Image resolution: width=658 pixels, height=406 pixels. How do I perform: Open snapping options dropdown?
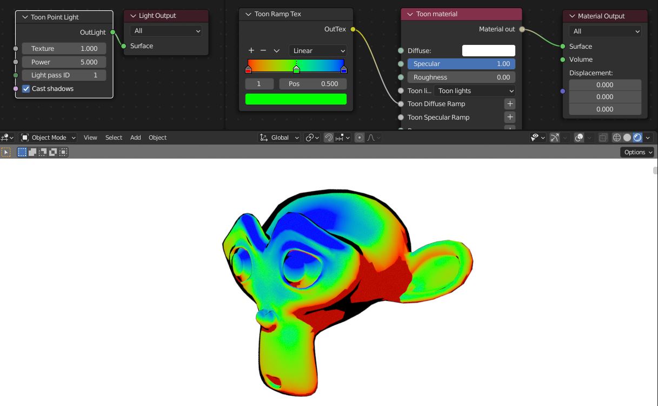(x=343, y=137)
